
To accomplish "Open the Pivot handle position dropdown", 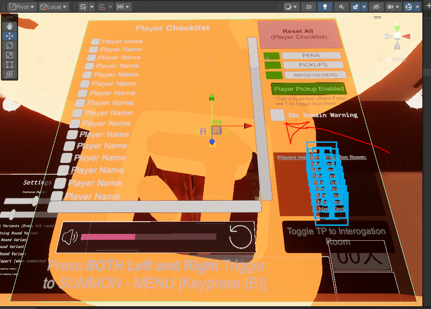I will click(x=22, y=7).
